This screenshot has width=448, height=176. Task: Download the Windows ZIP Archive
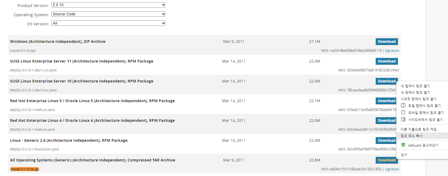387,42
